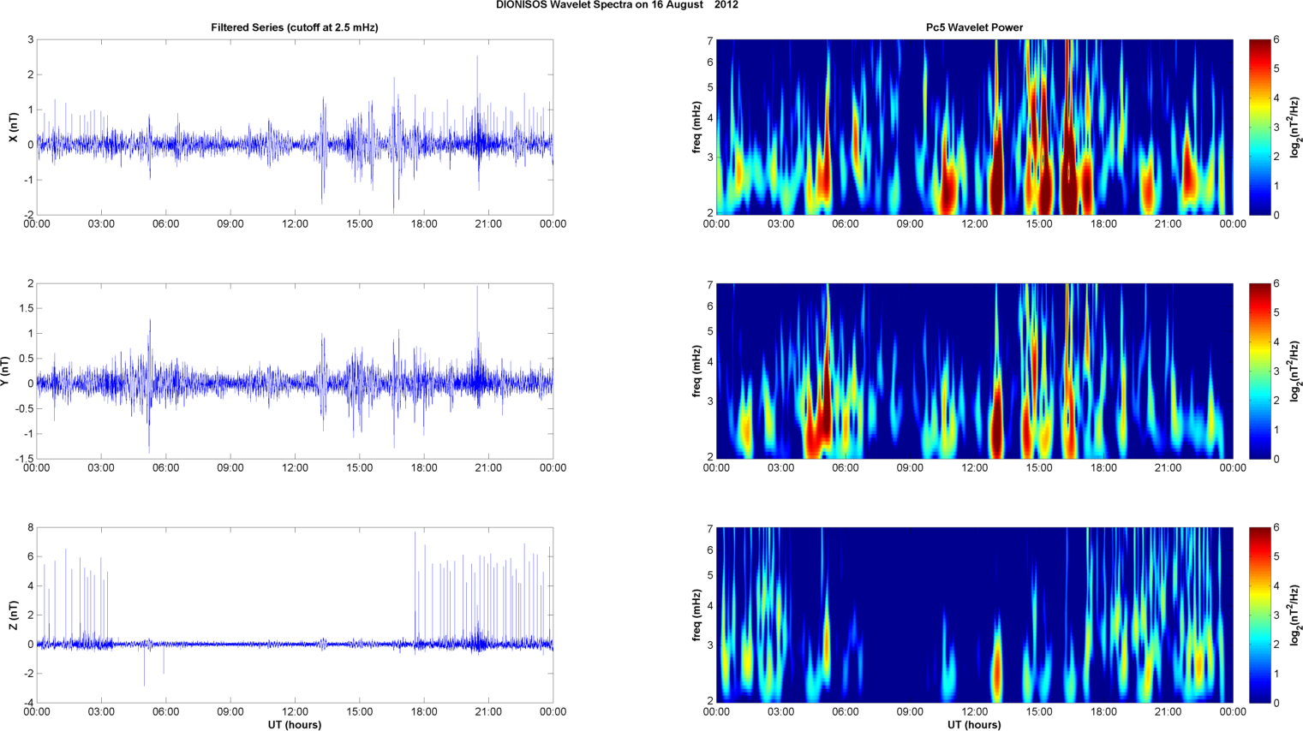The height and width of the screenshot is (731, 1303).
Task: Select the 'Pc5 Wavelet Power' heading
Action: point(974,27)
